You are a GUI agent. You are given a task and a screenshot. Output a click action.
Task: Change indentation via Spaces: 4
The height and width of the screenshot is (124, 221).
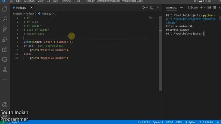(158, 122)
